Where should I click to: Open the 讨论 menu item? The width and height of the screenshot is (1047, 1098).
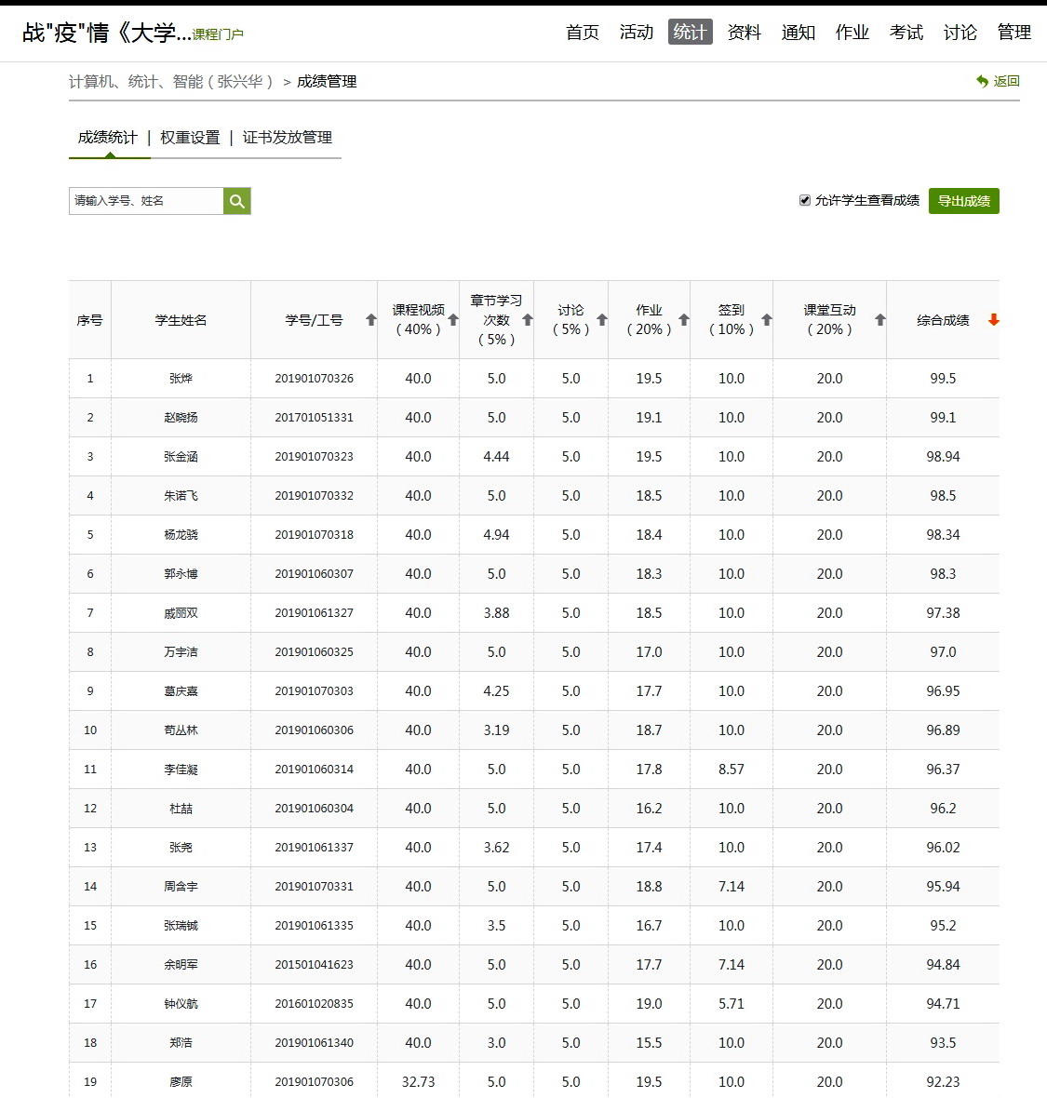point(960,32)
